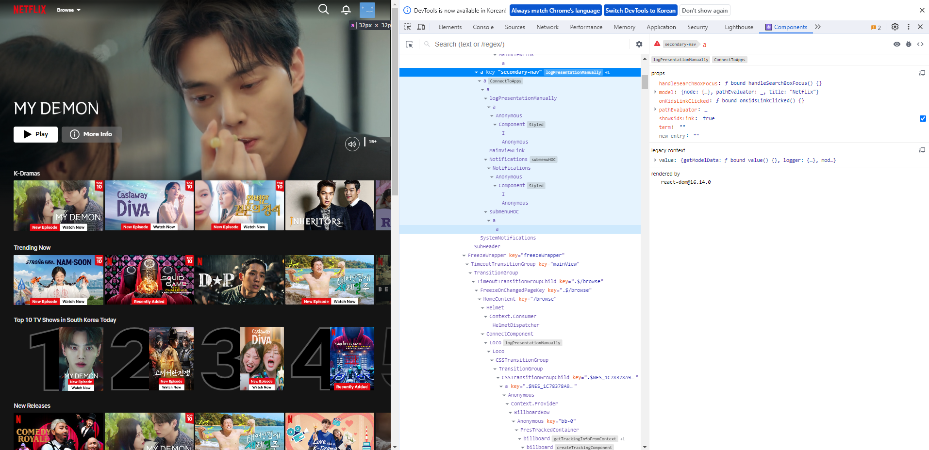Expand the pathEvaluator prop
929x450 pixels.
click(x=655, y=110)
